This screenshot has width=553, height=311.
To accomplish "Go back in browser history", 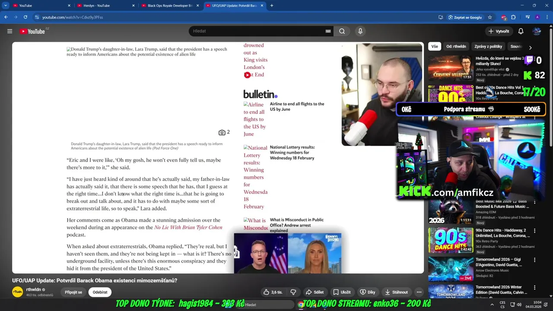I will pos(6,17).
